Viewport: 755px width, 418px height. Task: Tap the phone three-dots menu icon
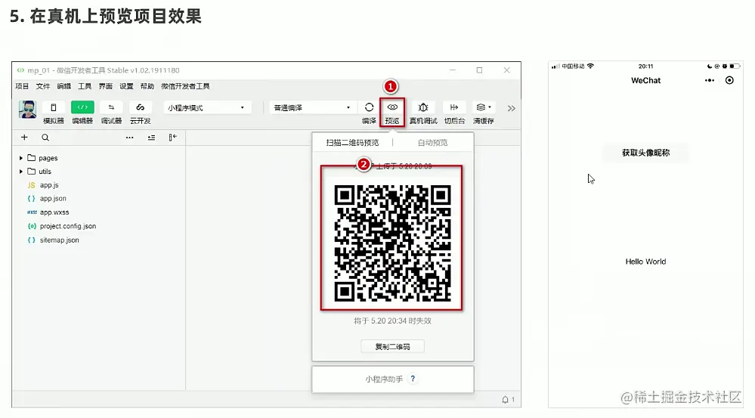710,80
